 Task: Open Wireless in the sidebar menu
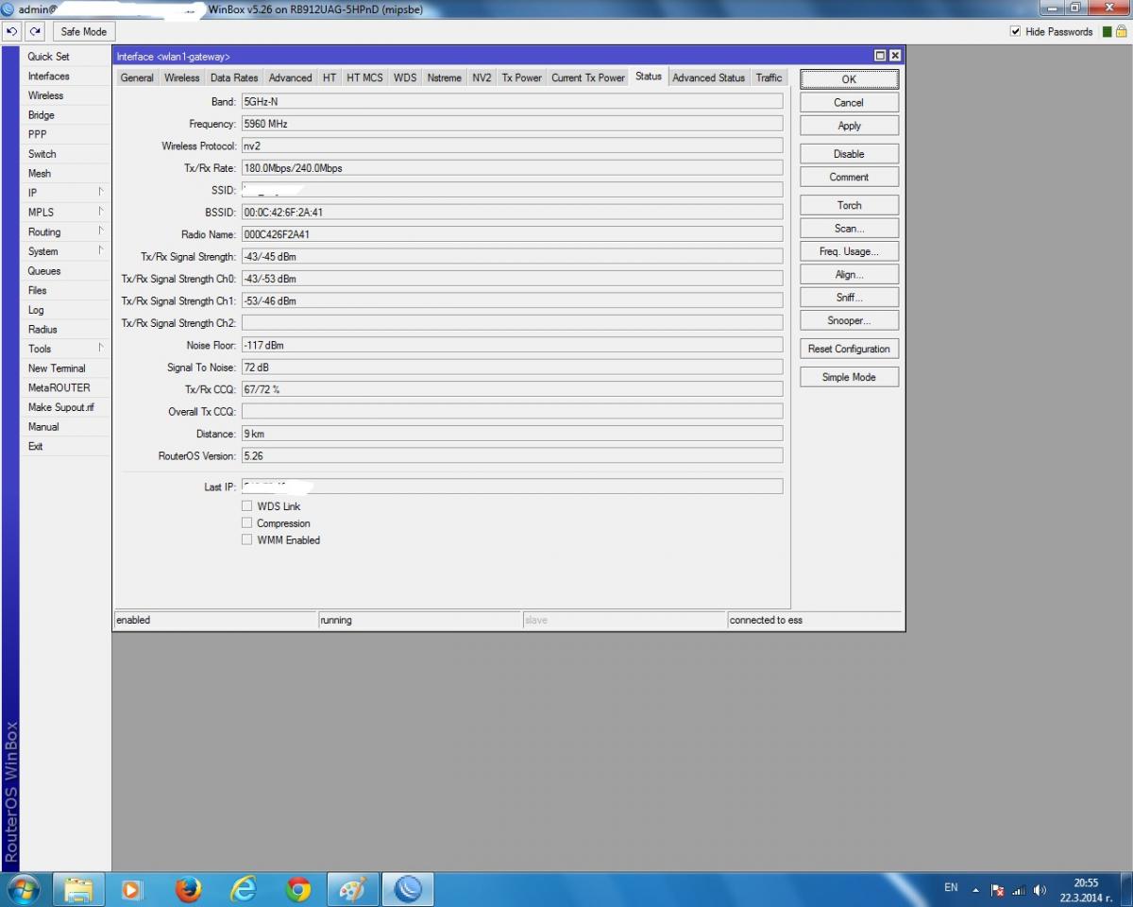(x=45, y=95)
